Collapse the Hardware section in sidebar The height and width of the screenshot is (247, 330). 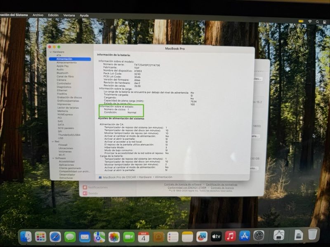pos(51,52)
